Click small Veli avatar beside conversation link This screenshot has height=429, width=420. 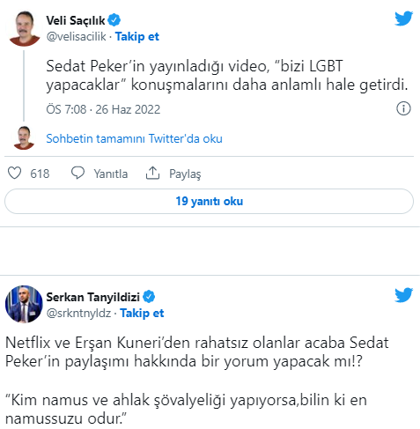click(24, 137)
